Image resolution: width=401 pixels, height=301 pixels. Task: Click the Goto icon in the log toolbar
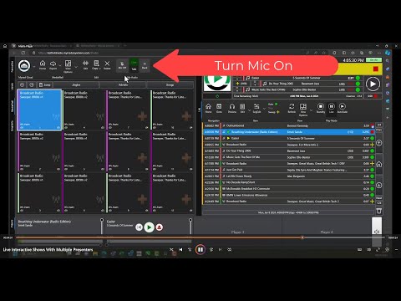[x=219, y=108]
